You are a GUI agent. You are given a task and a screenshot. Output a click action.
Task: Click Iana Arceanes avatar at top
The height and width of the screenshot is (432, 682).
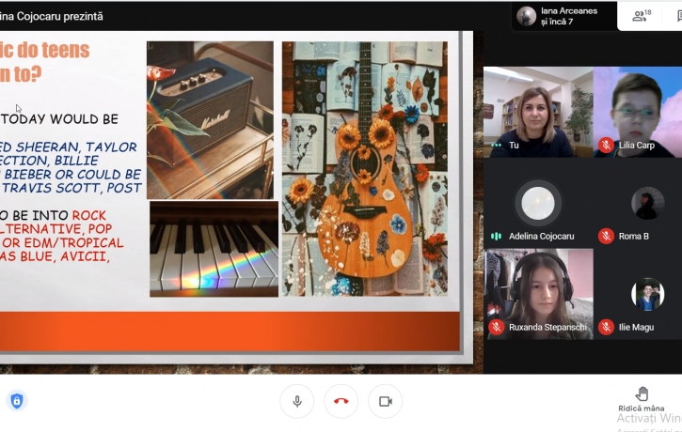coord(526,16)
